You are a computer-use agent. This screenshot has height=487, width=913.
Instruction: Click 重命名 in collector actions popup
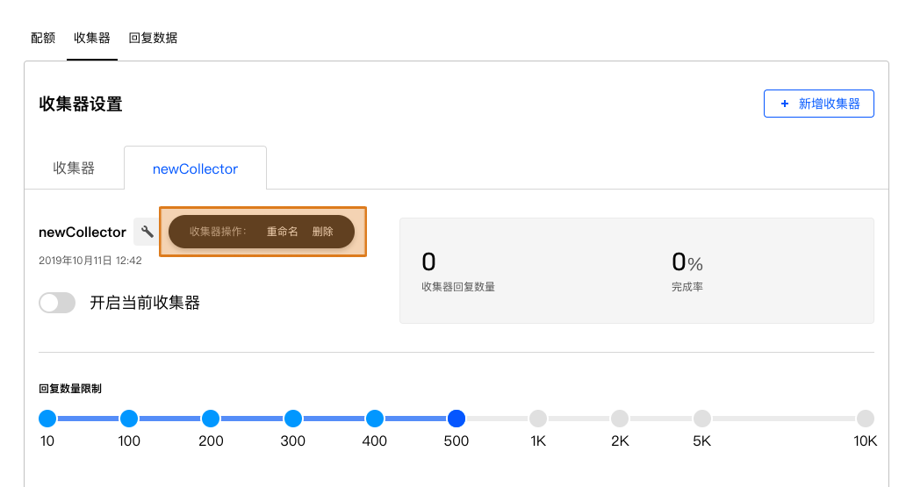point(283,232)
